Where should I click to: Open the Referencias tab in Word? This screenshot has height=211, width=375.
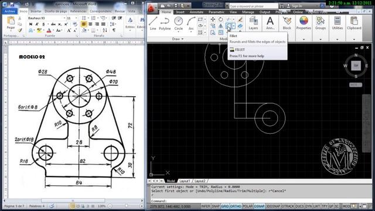(78, 11)
